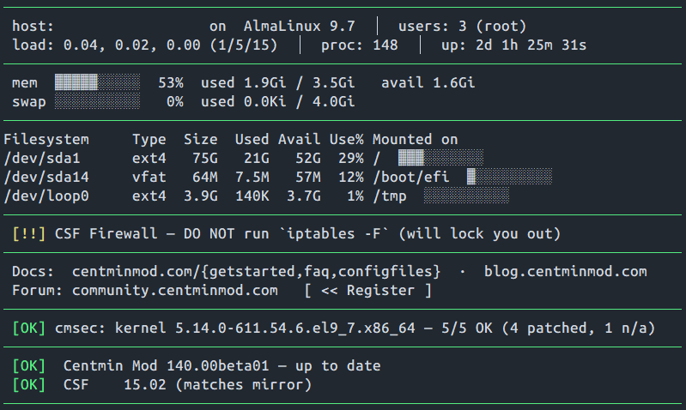This screenshot has width=686, height=410.
Task: Click the '21G' used value
Action: tap(257, 158)
